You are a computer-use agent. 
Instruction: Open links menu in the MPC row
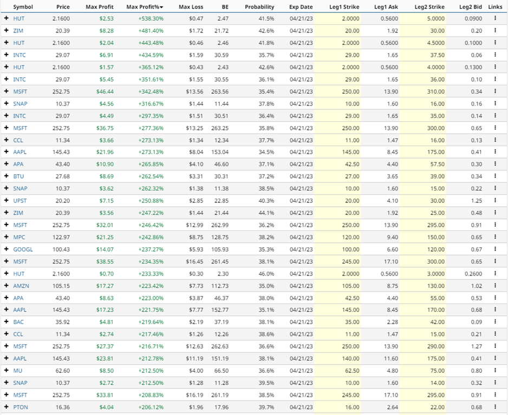pos(495,237)
